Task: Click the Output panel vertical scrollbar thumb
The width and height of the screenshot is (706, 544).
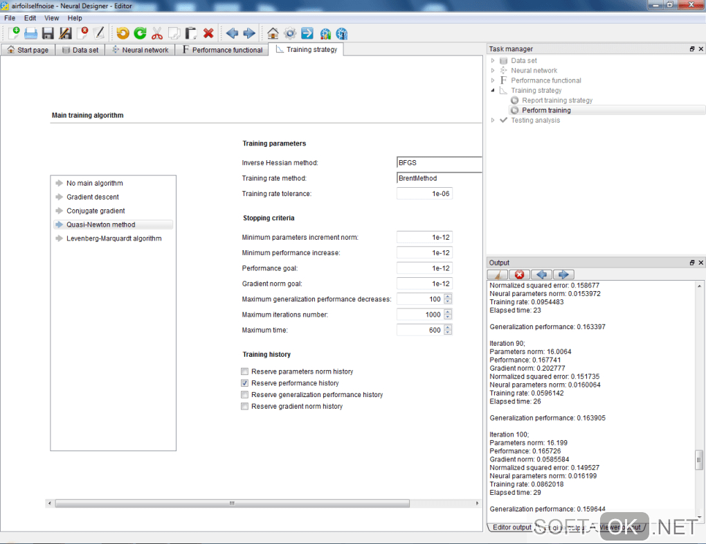Action: click(x=699, y=460)
